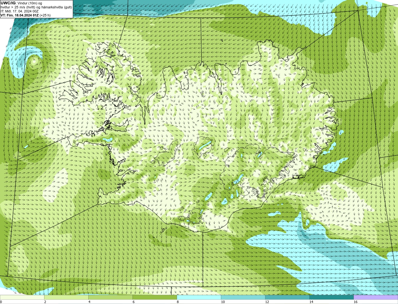
Task: Click the purple legend band above 16 m/s
Action: (376, 297)
